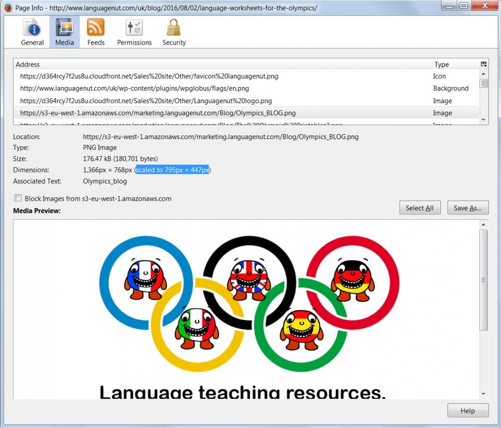Click the Firefox icon in title bar

point(8,8)
